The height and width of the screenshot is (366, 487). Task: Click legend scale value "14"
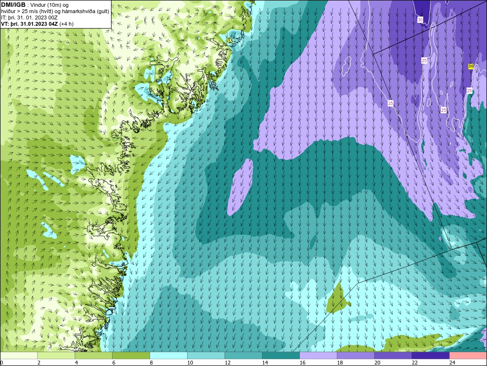tap(265, 363)
